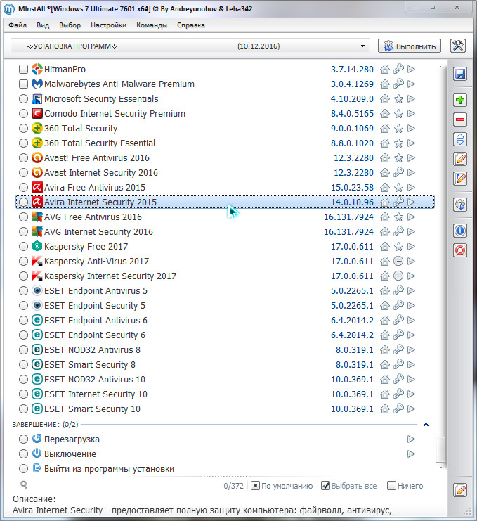Open the Настройки menu
The image size is (477, 521).
tap(109, 25)
